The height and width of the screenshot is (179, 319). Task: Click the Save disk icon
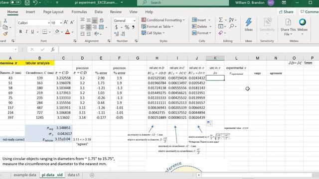point(27,2)
